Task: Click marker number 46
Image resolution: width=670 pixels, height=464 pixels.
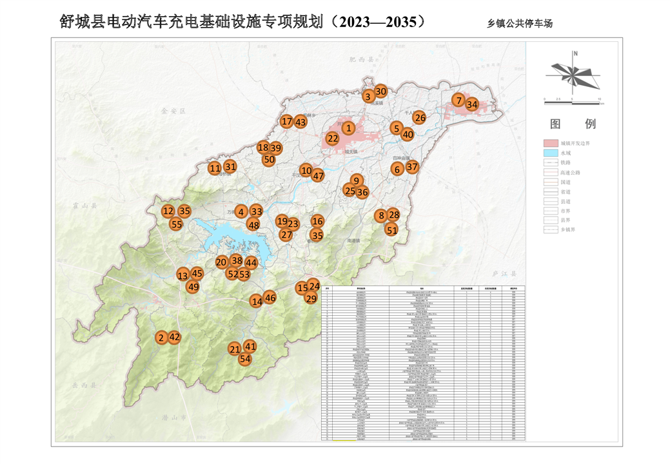Action: coord(270,298)
